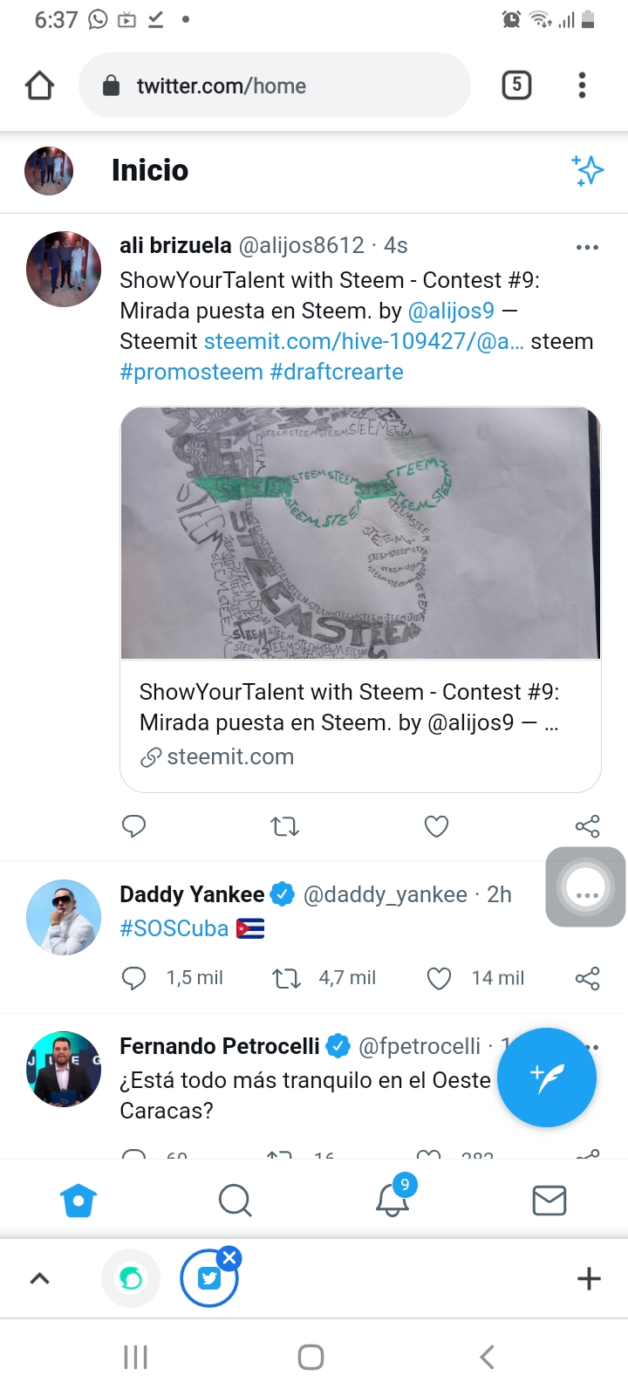Tap the twitter.com/home address bar

[x=275, y=86]
